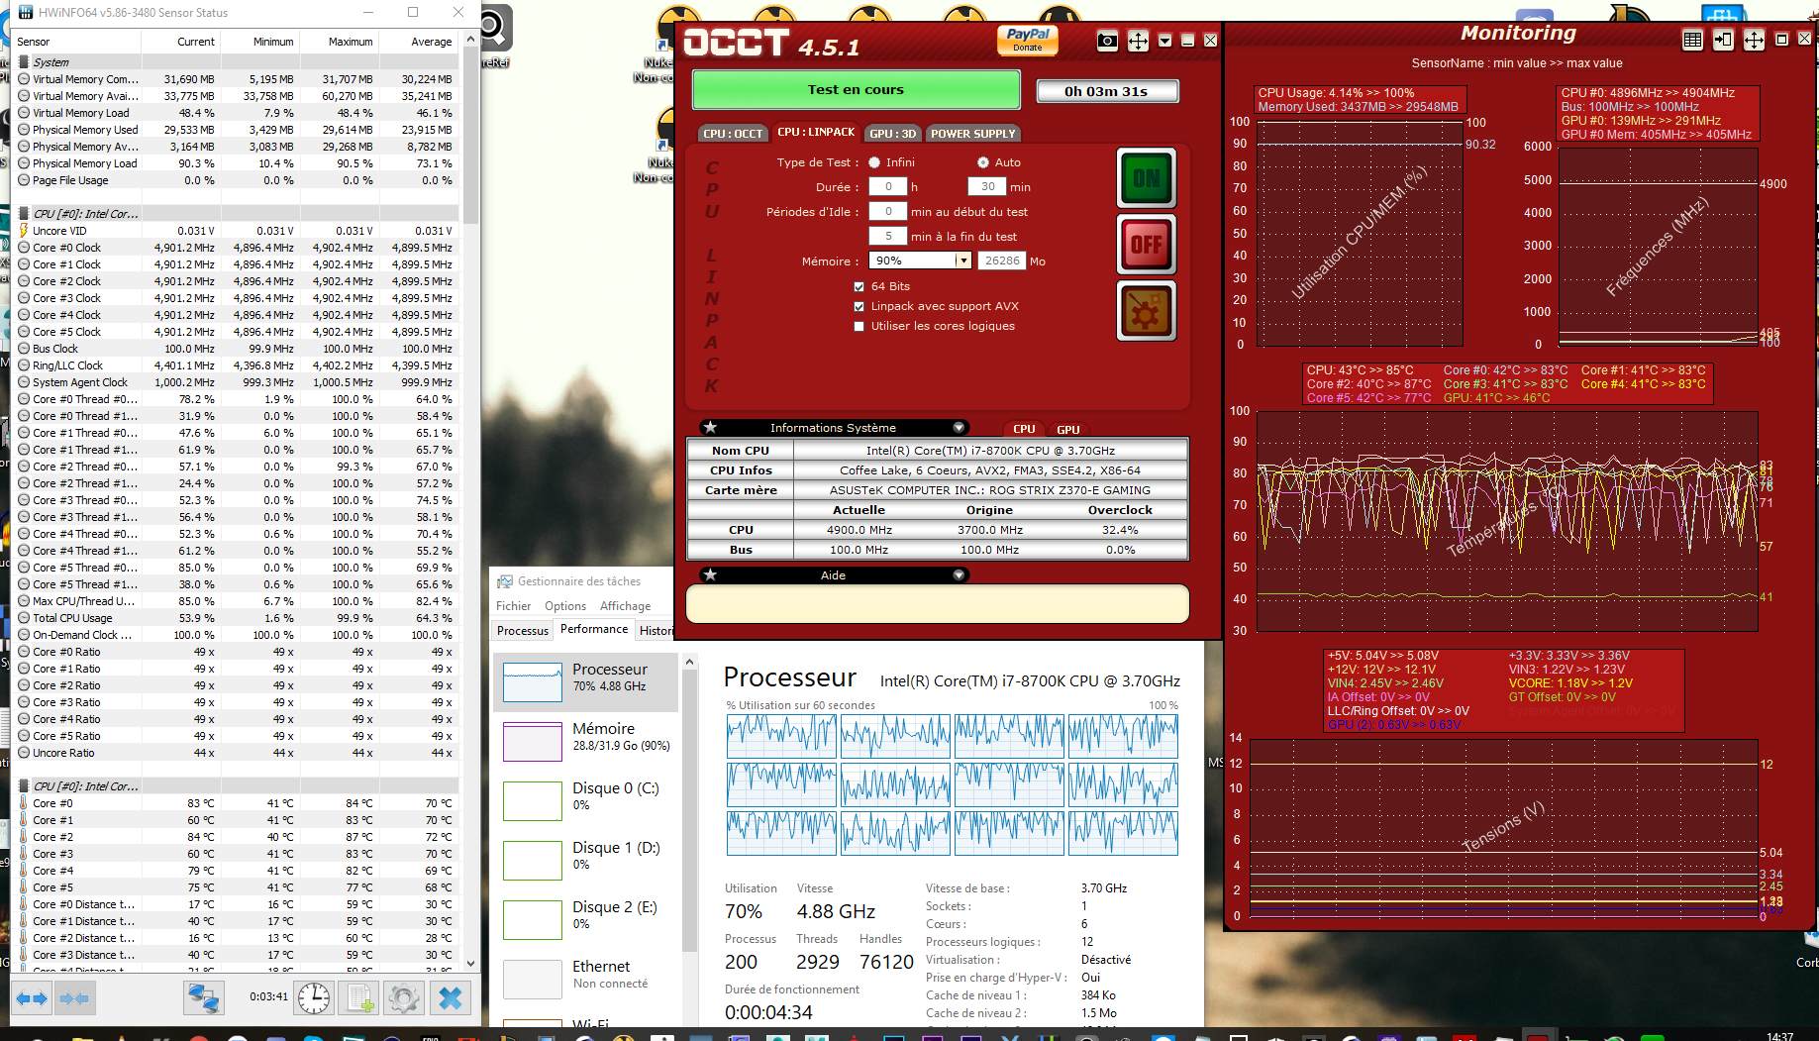The height and width of the screenshot is (1041, 1819).
Task: Switch to the GPU : 3D tab
Action: (893, 134)
